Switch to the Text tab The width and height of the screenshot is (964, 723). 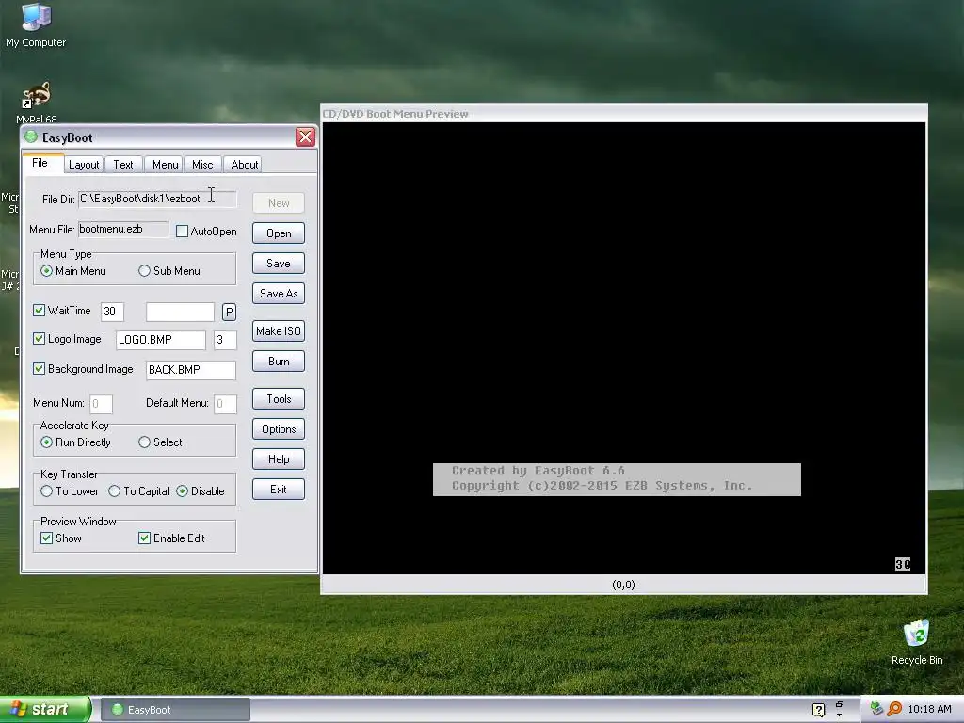123,165
